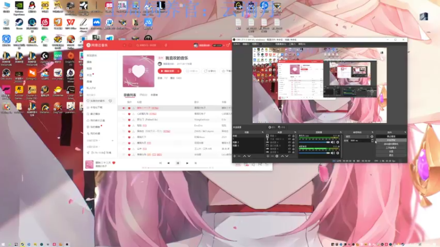Lock the 文本 (GDI+) source
440x247 pixels.
(x=294, y=139)
